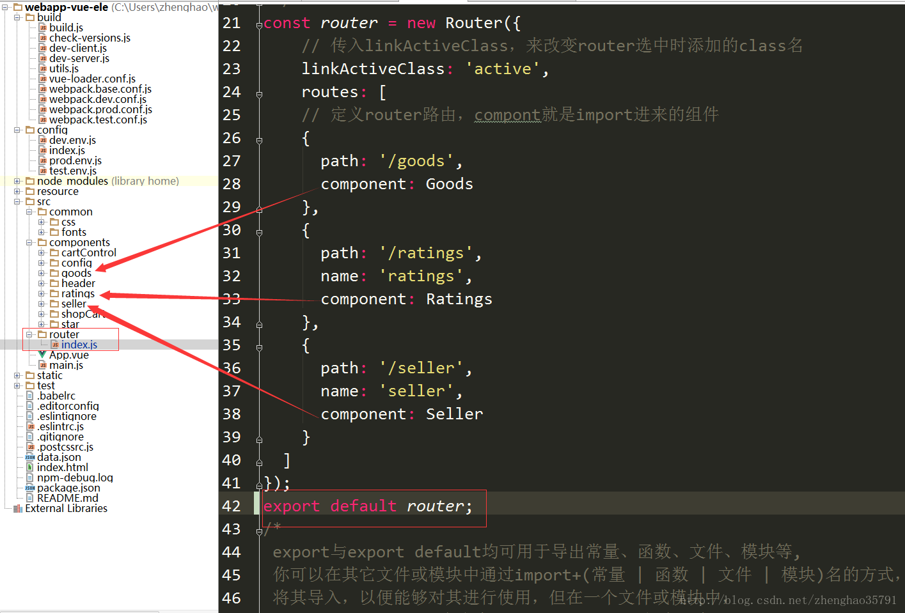Click the JS icon next to check-versions.js

click(43, 38)
